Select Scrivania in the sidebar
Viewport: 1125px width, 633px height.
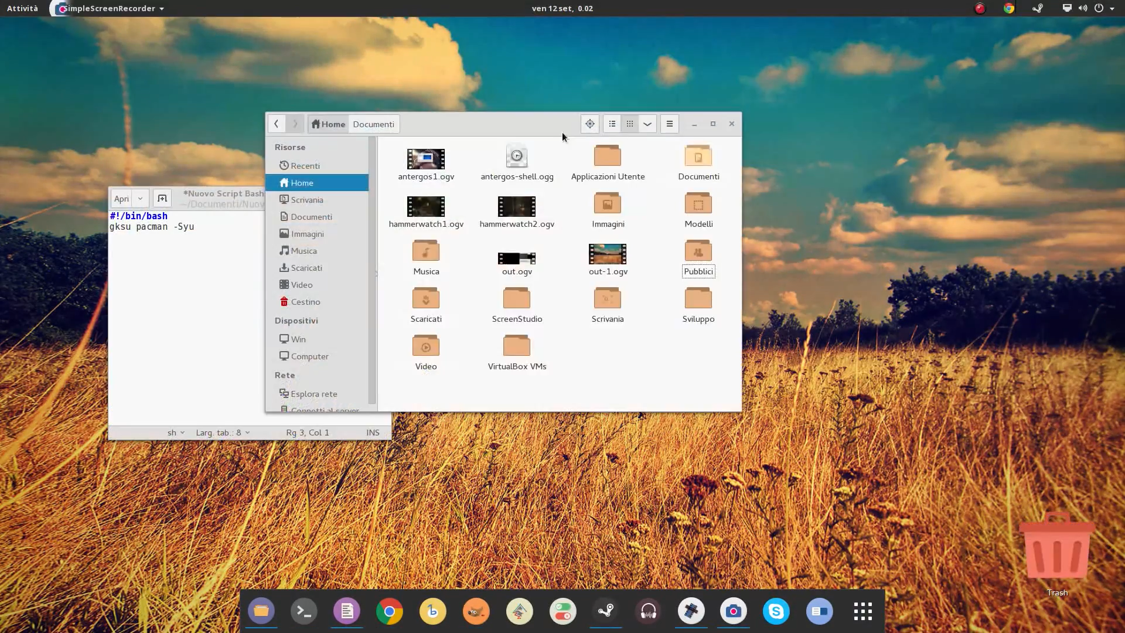tap(317, 200)
